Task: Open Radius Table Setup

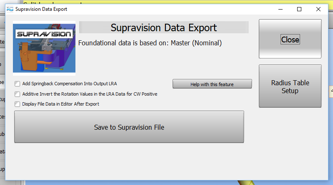Action: click(290, 86)
